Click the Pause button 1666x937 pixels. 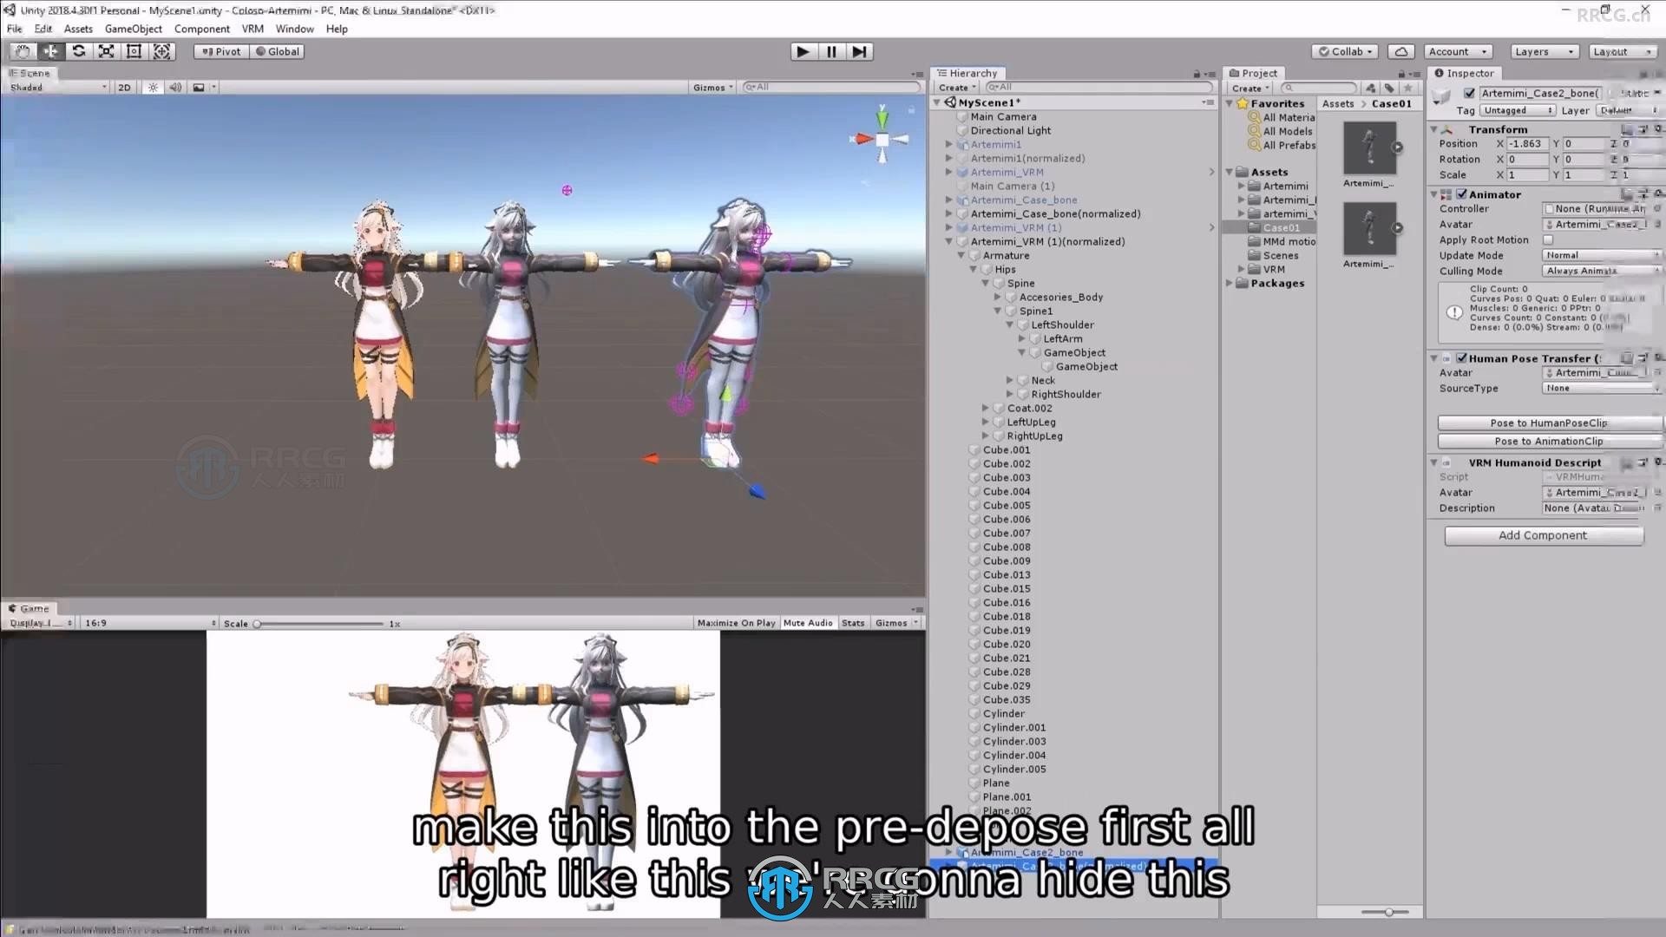coord(831,51)
